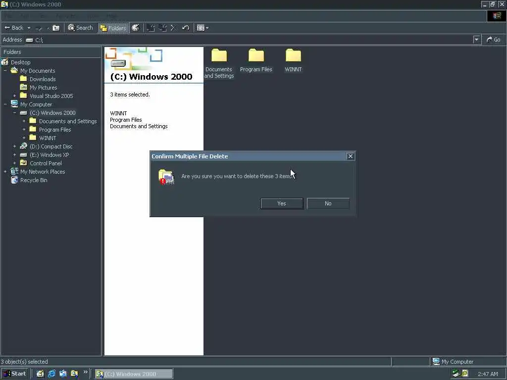Click the Move To toolbar icon
The height and width of the screenshot is (380, 507).
point(151,28)
